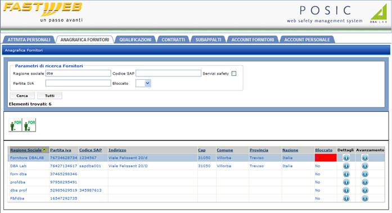Screen dimensions: 392x213
Task: Click Partita iva 97958295491
Action: pyautogui.click(x=64, y=182)
